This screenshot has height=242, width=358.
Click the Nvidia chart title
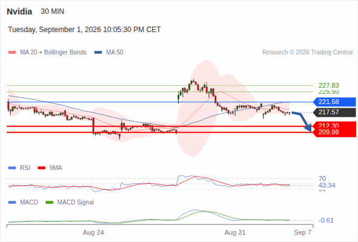click(19, 11)
